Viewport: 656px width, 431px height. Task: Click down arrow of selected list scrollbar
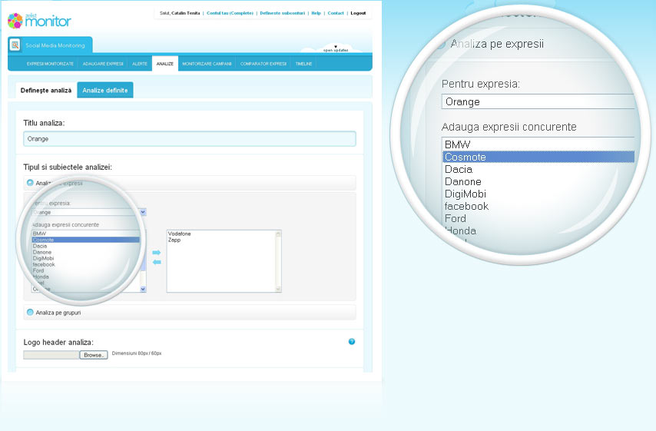pos(278,289)
